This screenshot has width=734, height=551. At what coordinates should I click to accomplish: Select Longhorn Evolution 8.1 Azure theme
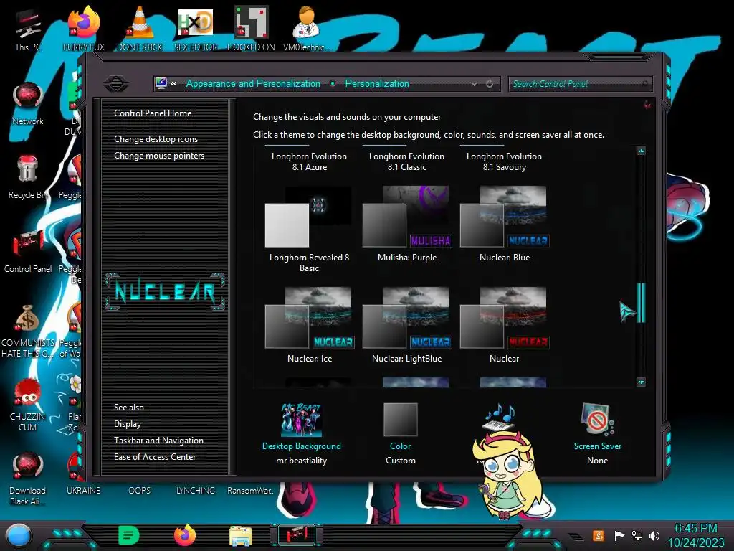[310, 161]
